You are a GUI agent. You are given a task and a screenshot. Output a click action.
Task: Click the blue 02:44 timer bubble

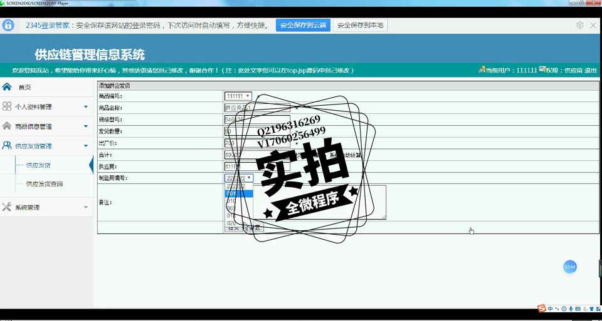pyautogui.click(x=569, y=267)
